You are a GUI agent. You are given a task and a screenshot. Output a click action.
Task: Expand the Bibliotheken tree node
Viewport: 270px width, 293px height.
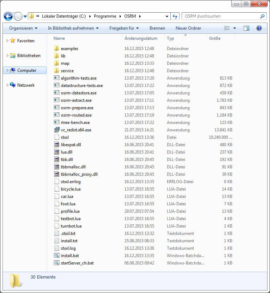[x=7, y=56]
